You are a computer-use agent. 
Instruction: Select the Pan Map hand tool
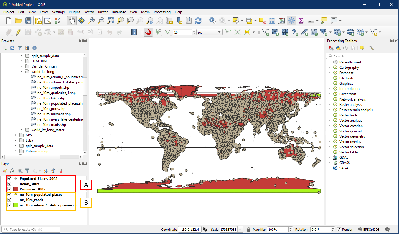[72, 21]
